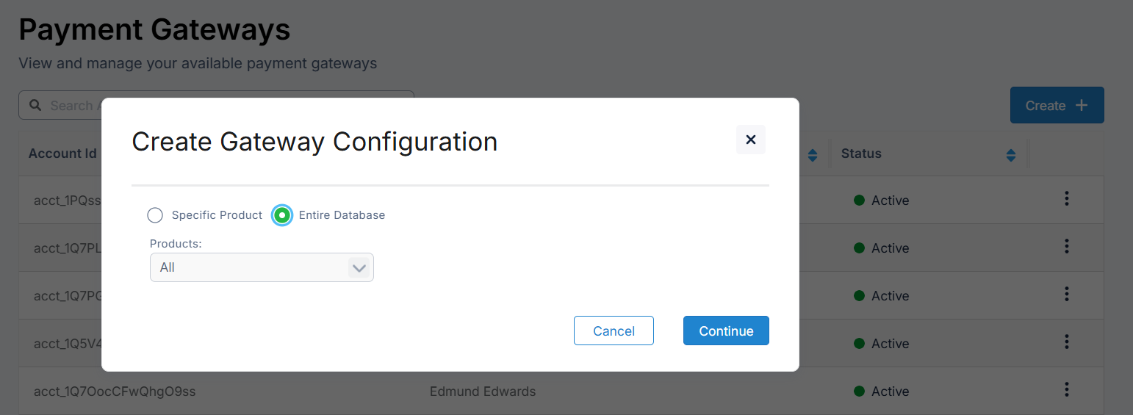Open the kebab menu for the Edmund Edwards row
Image resolution: width=1133 pixels, height=415 pixels.
(x=1066, y=390)
